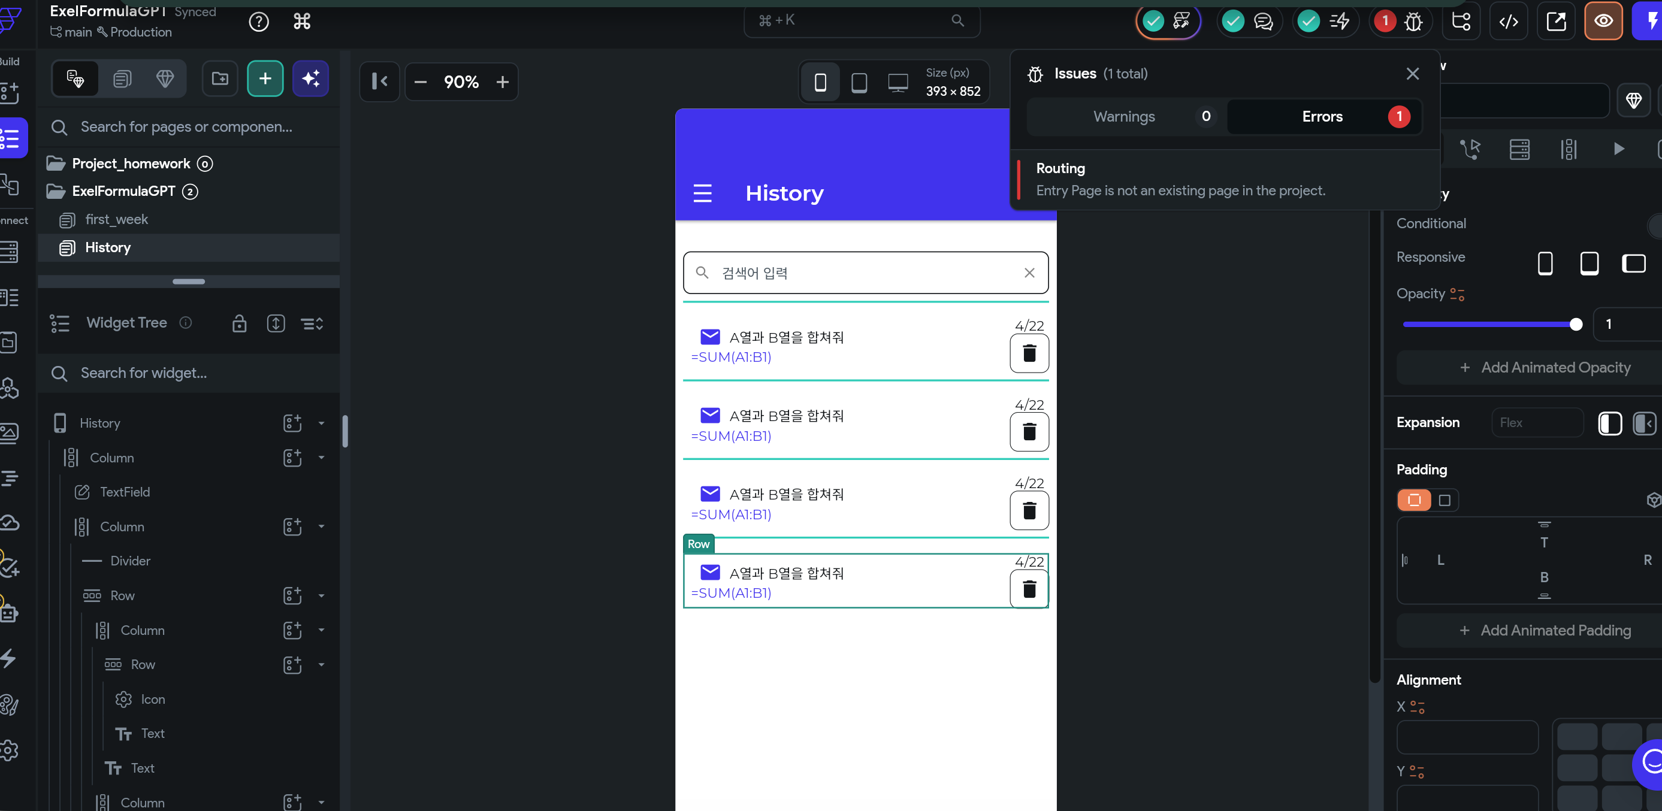Toggle Responsive phone visibility
This screenshot has width=1662, height=811.
click(x=1545, y=263)
